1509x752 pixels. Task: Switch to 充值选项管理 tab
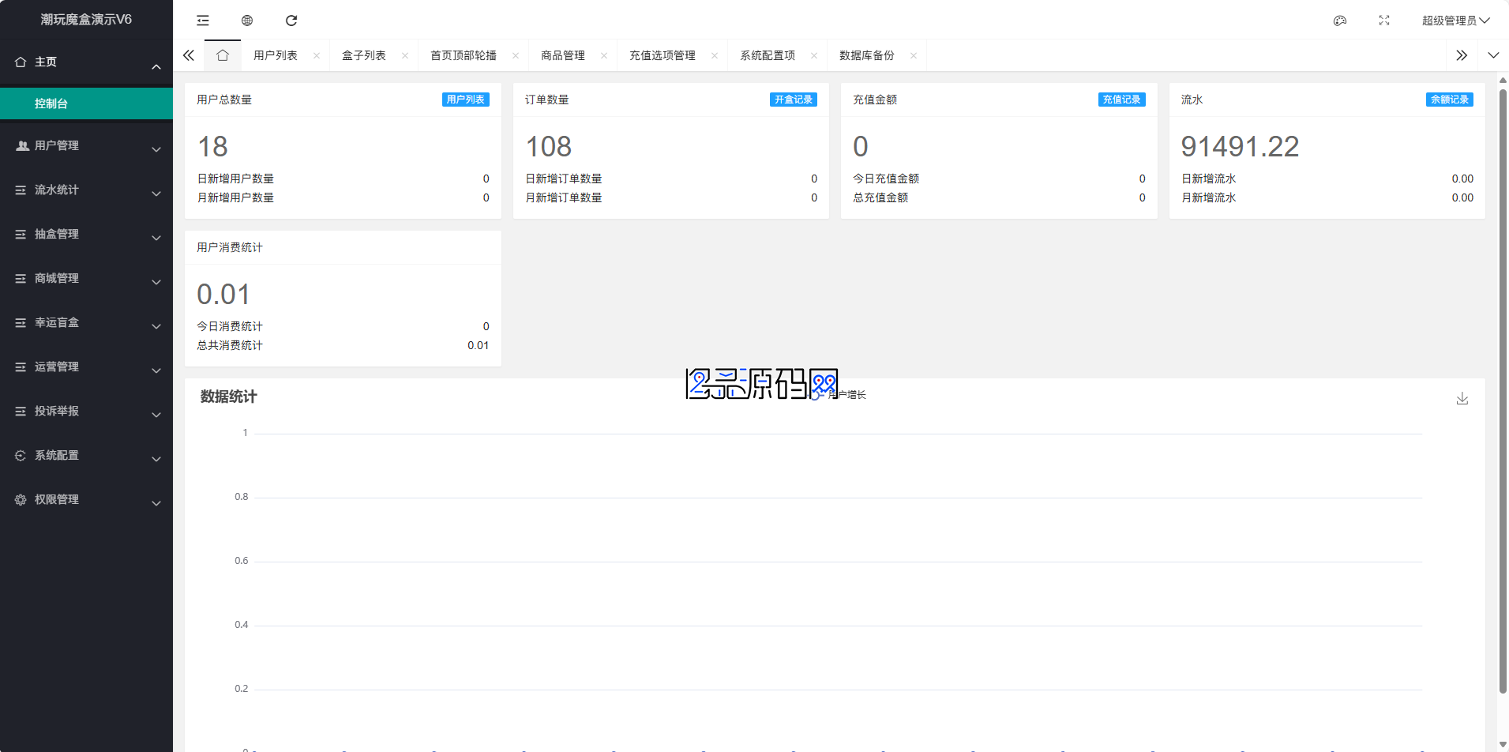click(x=663, y=55)
